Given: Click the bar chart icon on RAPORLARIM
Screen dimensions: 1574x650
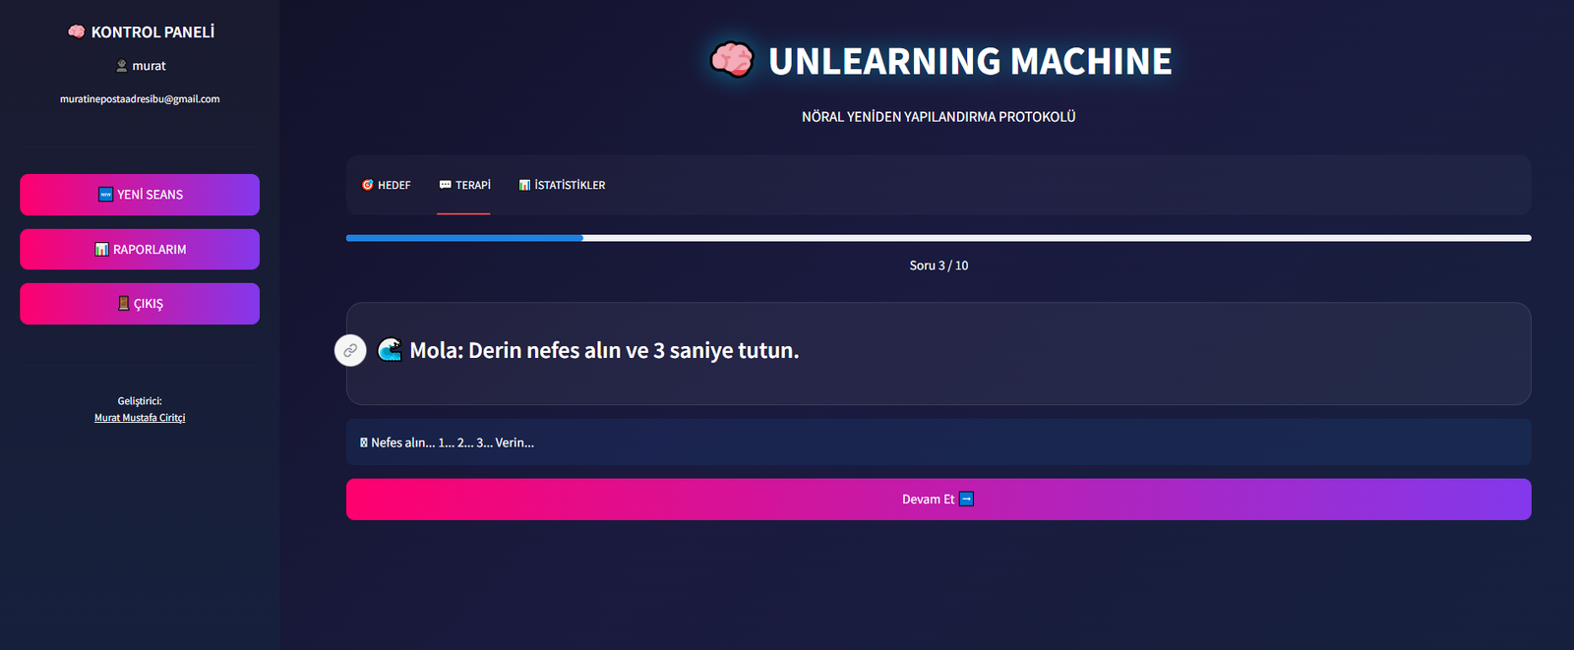Looking at the screenshot, I should [x=101, y=250].
